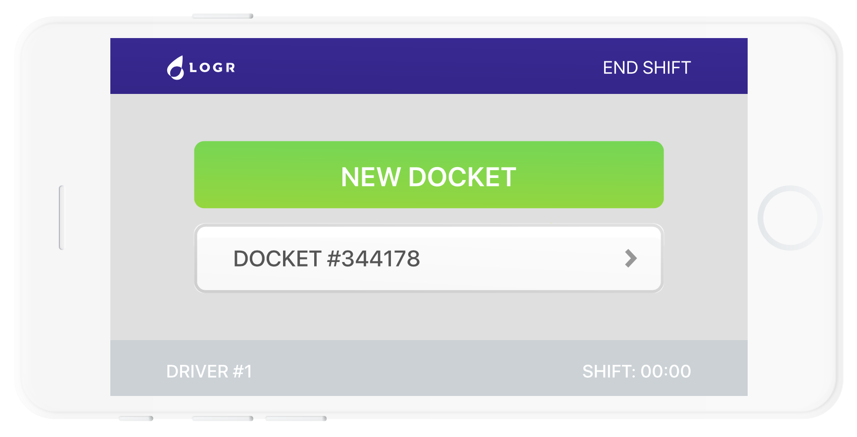The image size is (857, 437).
Task: Click the LOGR droplet logo icon
Action: coord(175,68)
